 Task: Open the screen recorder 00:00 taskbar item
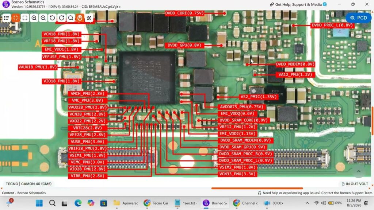274,203
